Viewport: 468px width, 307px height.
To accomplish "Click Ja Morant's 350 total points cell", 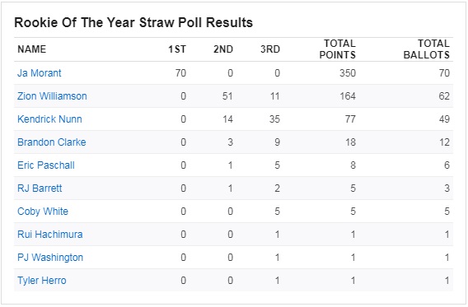I will [348, 73].
